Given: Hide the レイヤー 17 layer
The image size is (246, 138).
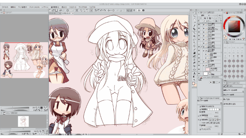Looking at the screenshot, I should [x=199, y=69].
